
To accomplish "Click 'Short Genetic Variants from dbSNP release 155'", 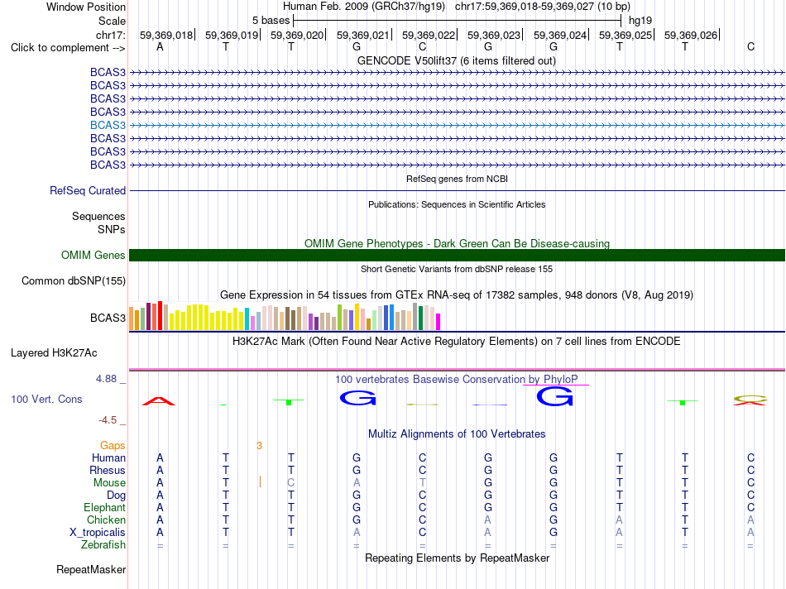I will [x=457, y=269].
